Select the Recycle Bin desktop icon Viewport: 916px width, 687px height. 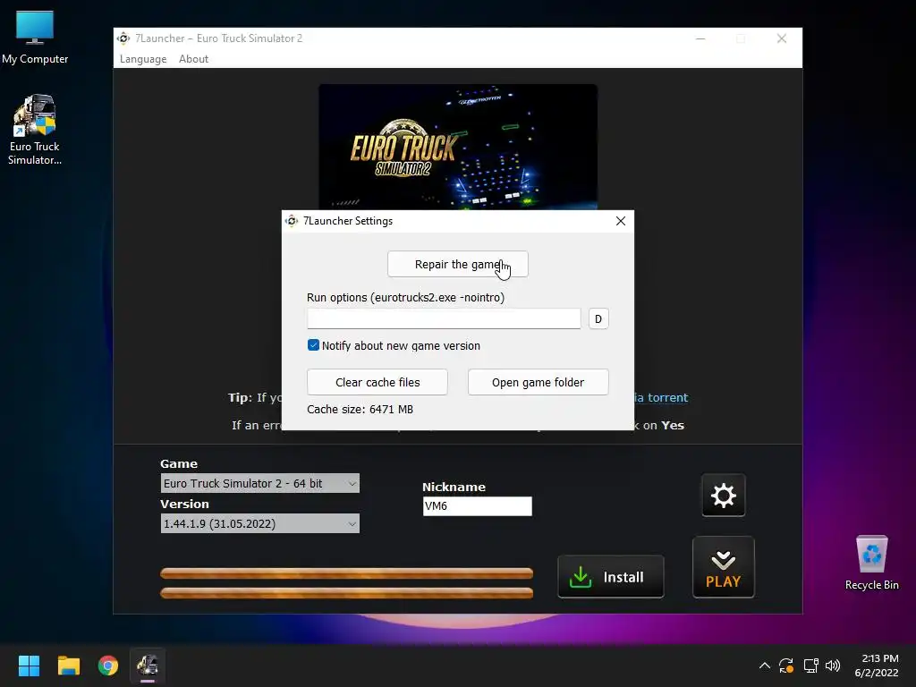pyautogui.click(x=871, y=564)
